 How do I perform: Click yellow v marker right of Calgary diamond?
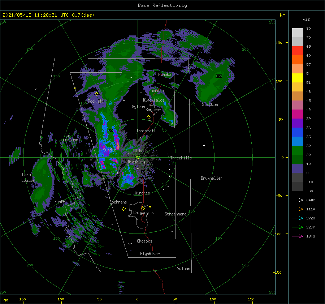click(150, 207)
